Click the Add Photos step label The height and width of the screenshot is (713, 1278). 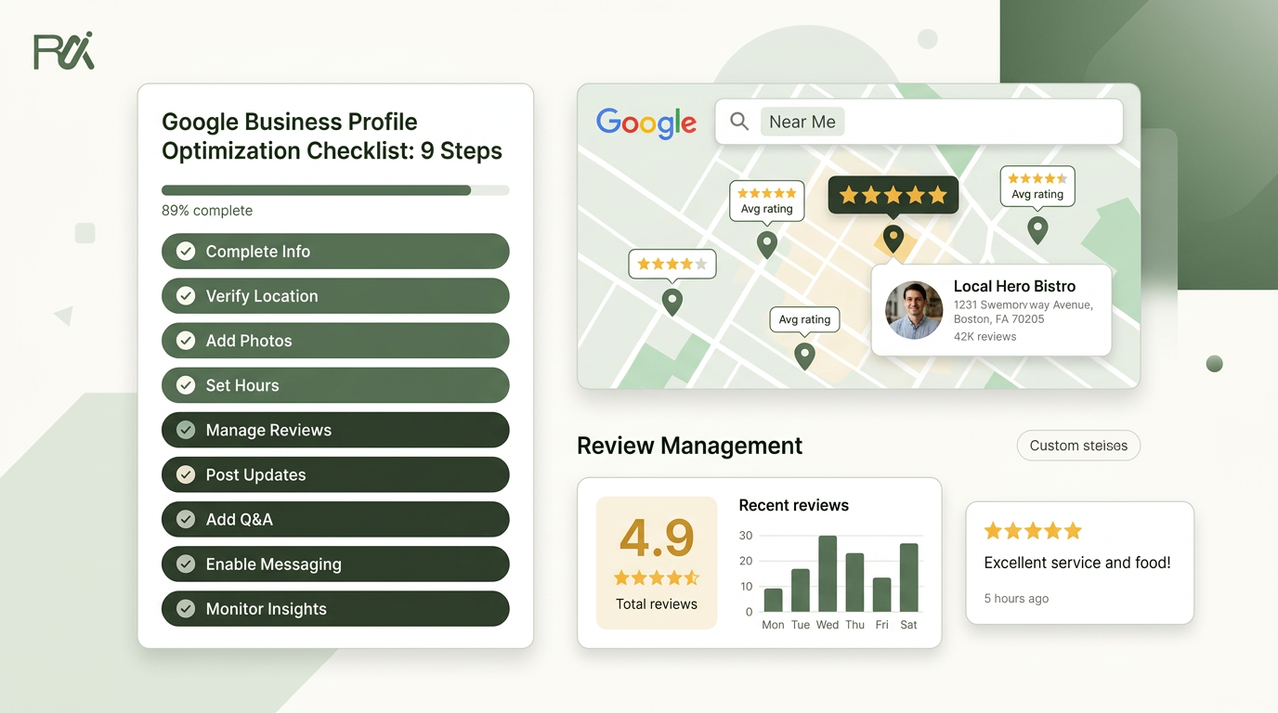249,341
